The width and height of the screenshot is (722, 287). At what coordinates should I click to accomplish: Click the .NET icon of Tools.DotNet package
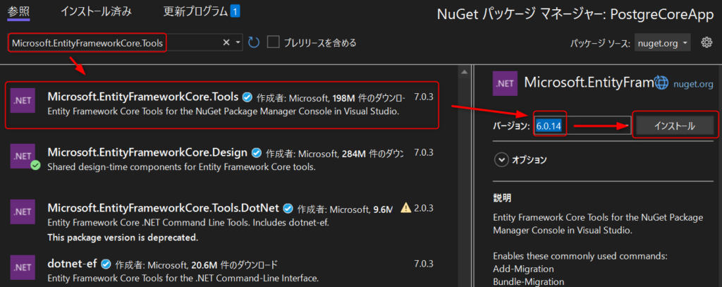tap(23, 212)
